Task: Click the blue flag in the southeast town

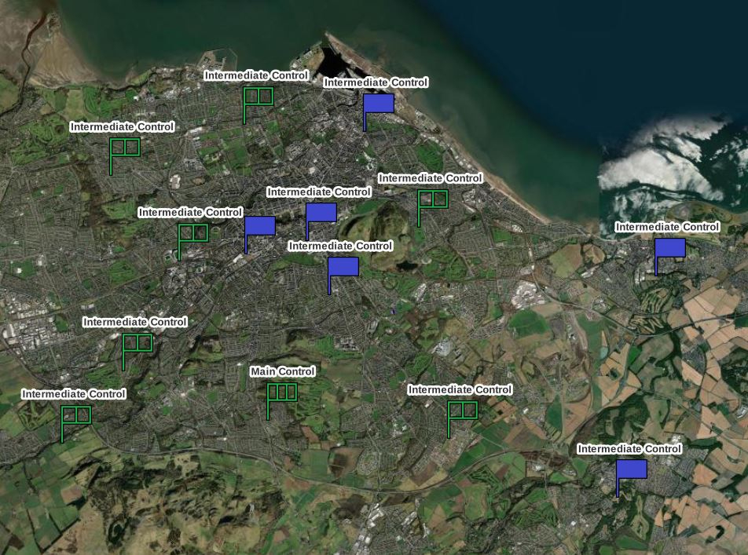Action: (x=631, y=469)
